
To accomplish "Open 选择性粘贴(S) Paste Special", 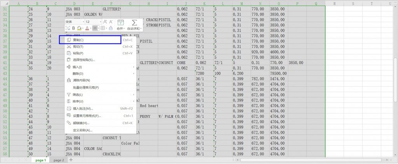I will (x=101, y=60).
